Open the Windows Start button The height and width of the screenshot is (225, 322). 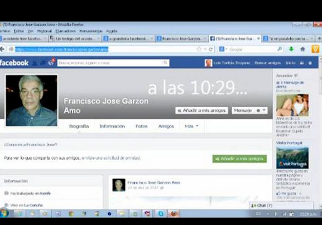4,213
